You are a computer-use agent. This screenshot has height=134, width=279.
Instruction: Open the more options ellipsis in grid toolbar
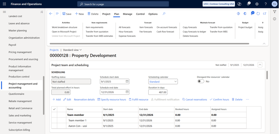click(247, 100)
